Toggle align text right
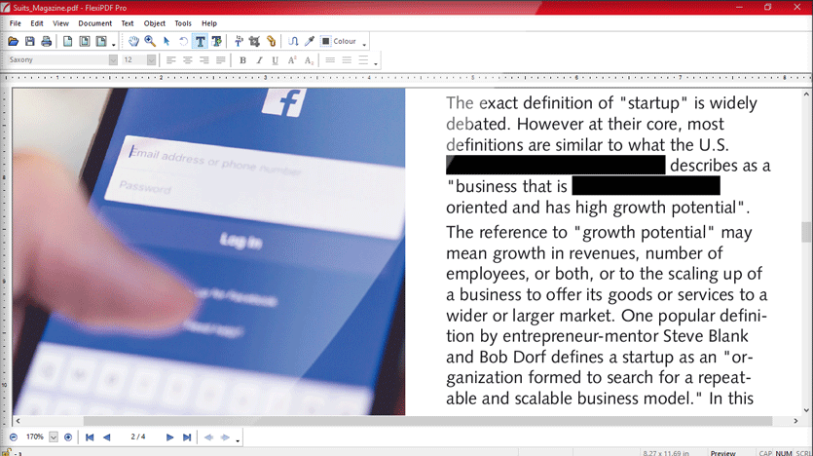This screenshot has width=813, height=456. [x=203, y=60]
